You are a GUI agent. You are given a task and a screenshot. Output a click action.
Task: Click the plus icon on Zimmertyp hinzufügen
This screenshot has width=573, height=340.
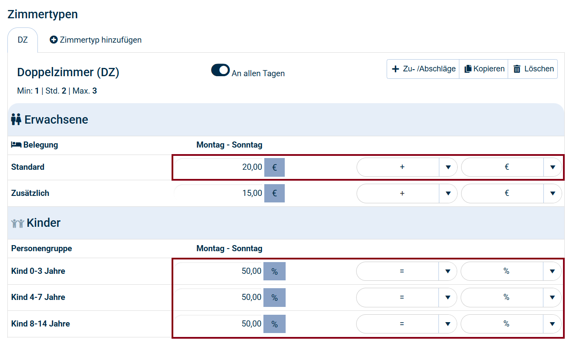[x=54, y=40]
